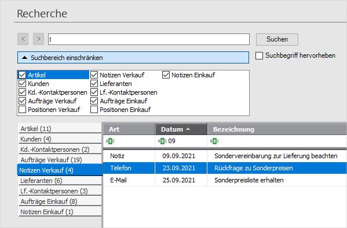Image resolution: width=347 pixels, height=228 pixels.
Task: Open the Notizen Einkauf (1) results tab
Action: [60, 212]
